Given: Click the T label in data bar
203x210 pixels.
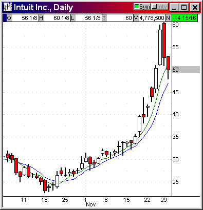Looking at the screenshot, I should click(x=104, y=18).
